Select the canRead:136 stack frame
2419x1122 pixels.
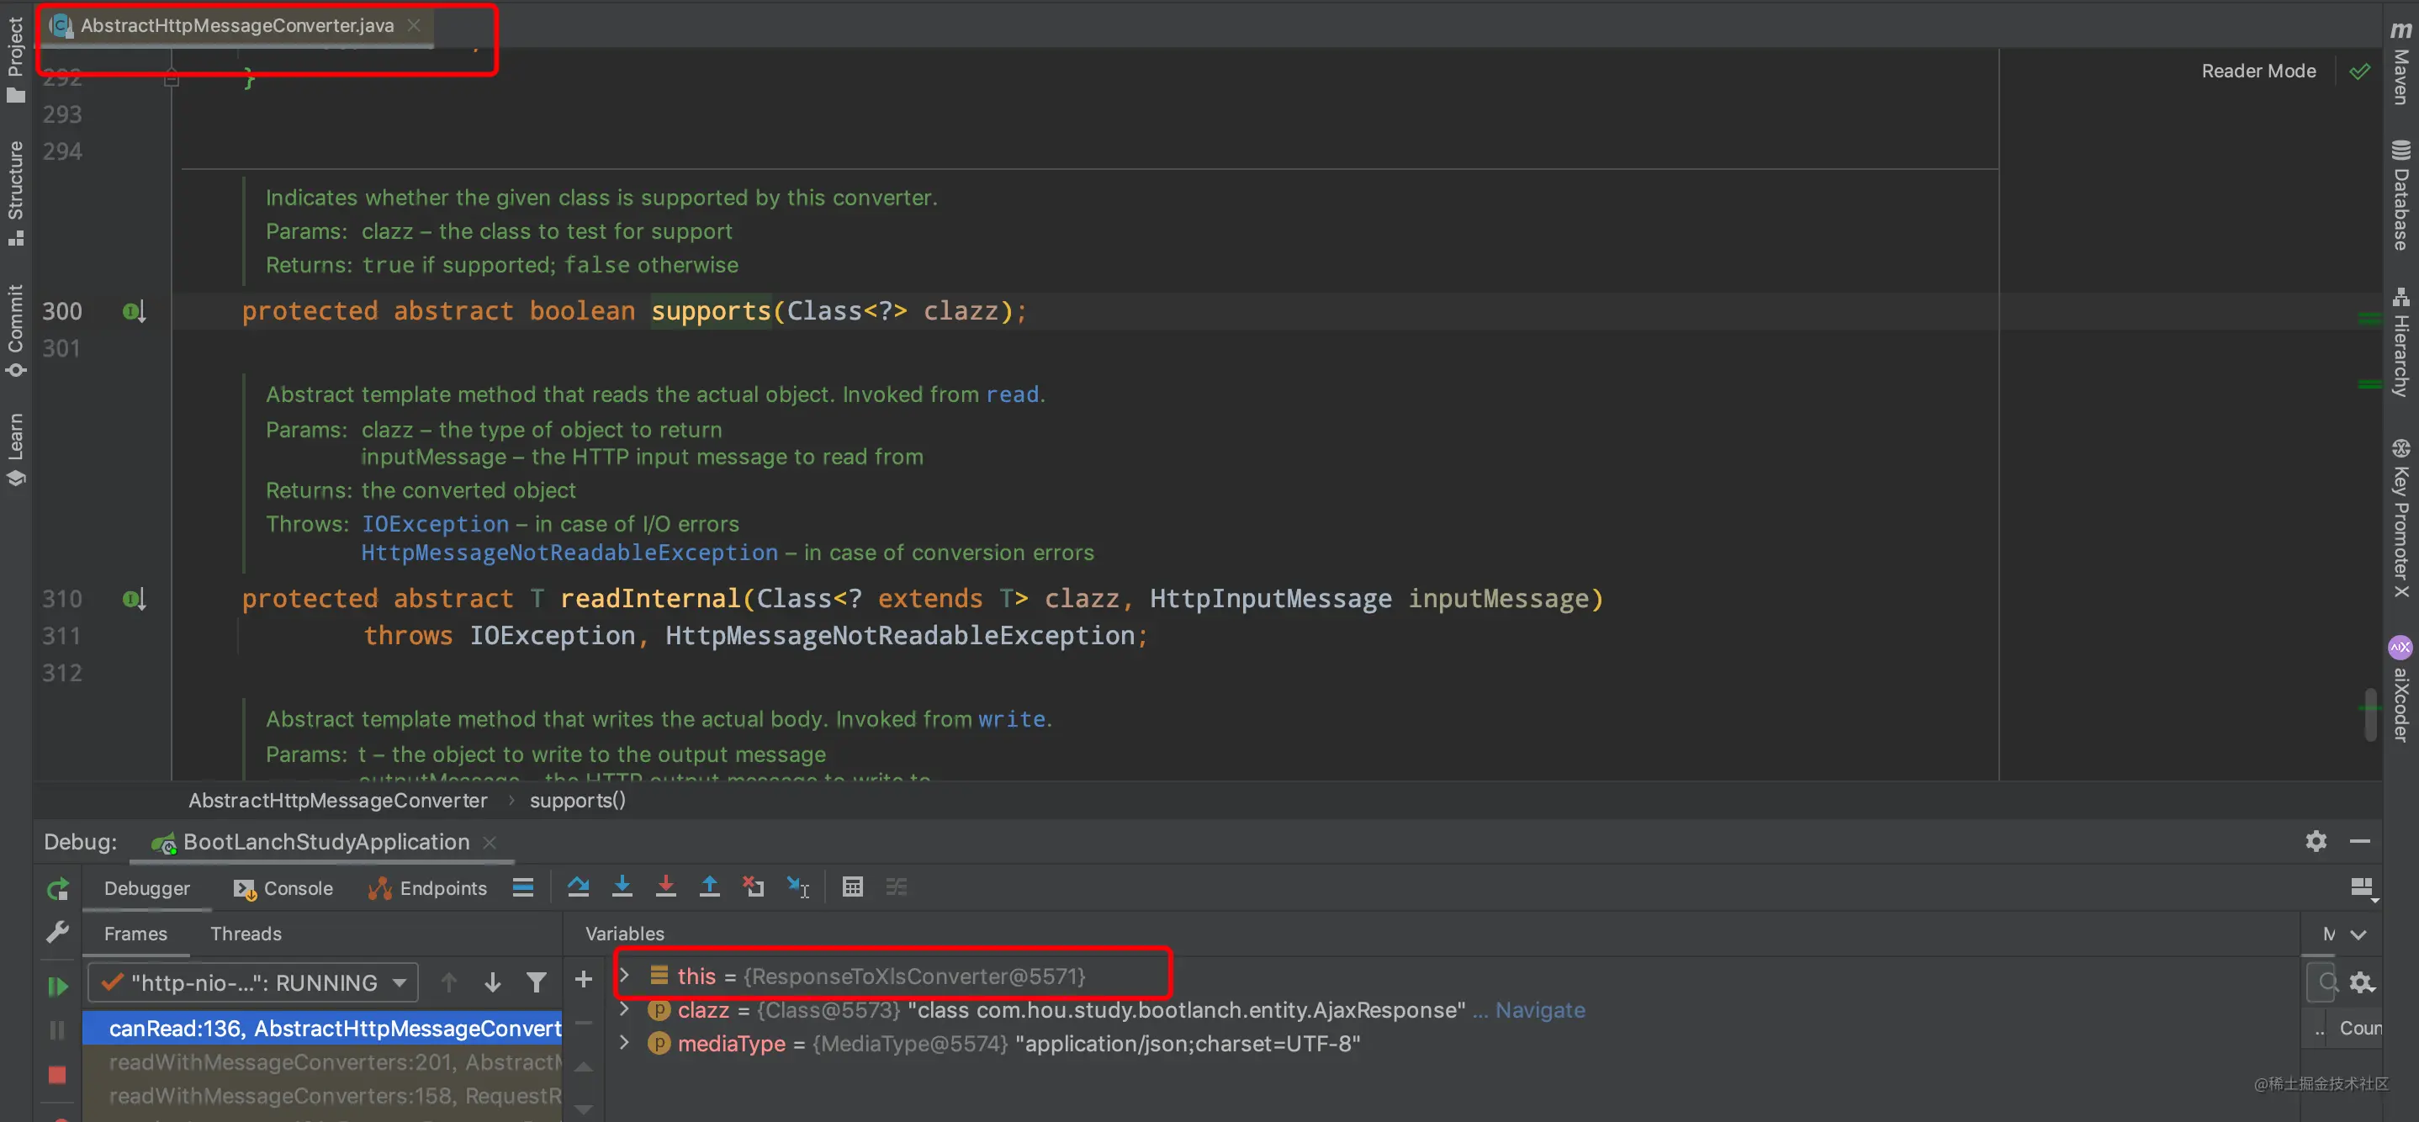coord(322,1028)
